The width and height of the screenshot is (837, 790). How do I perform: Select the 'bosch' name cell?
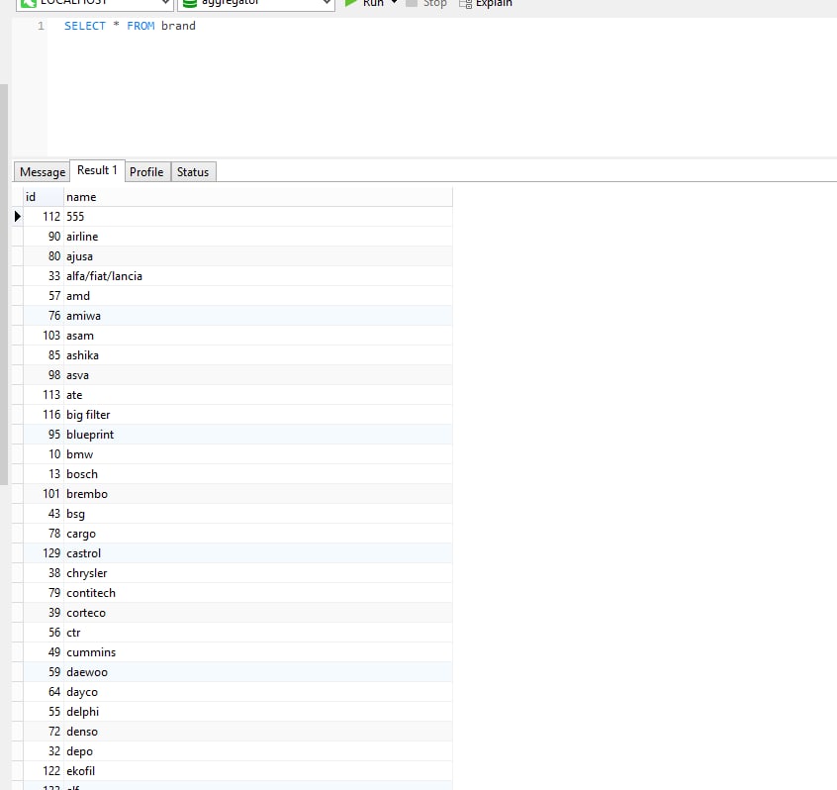pos(258,474)
